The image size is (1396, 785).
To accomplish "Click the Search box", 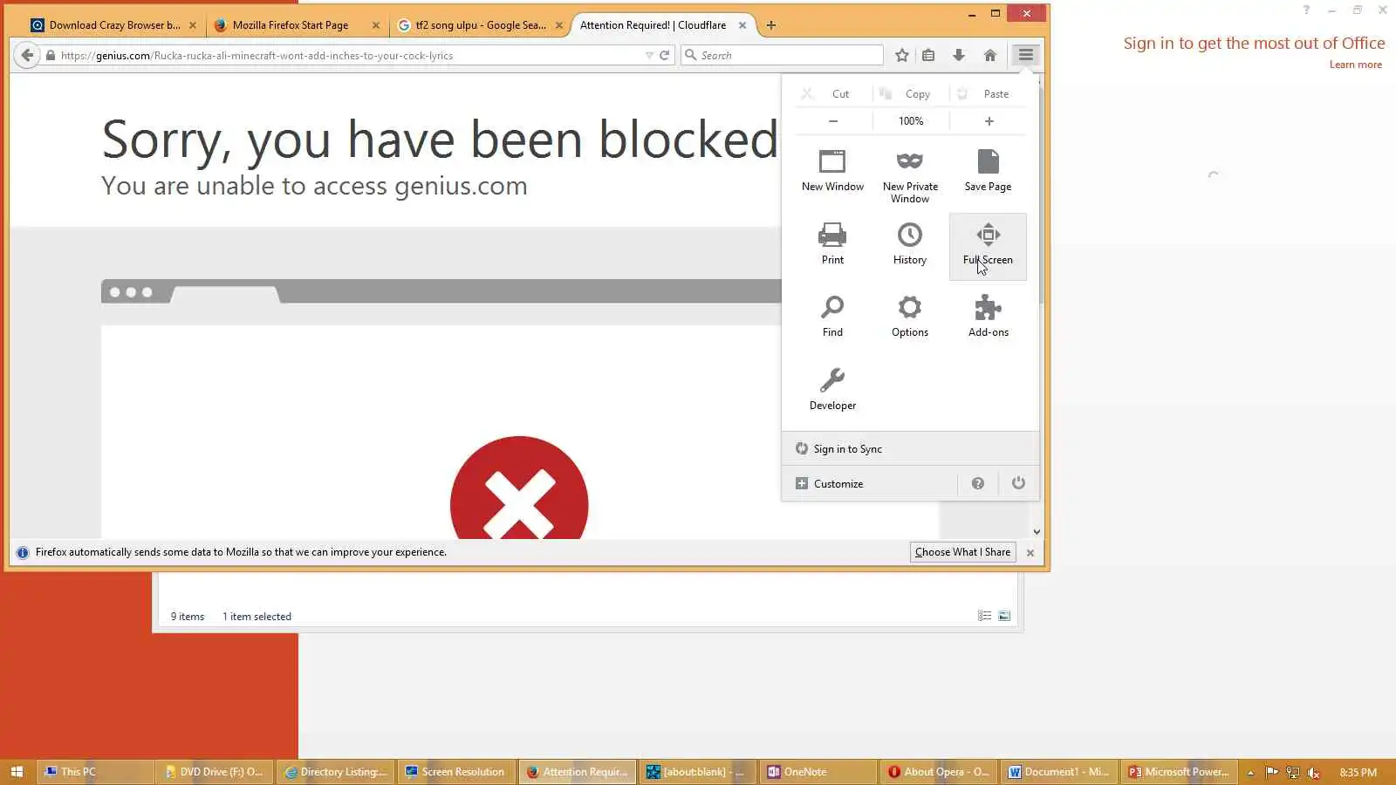I will [x=782, y=55].
